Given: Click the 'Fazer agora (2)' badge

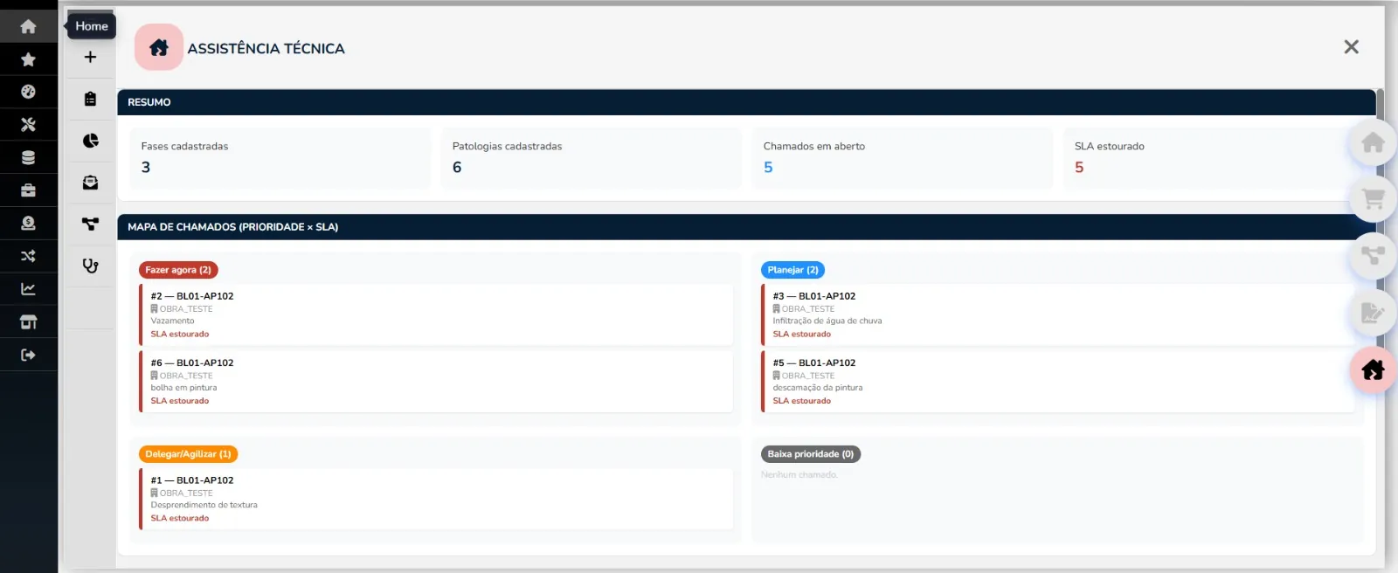Looking at the screenshot, I should [x=178, y=270].
